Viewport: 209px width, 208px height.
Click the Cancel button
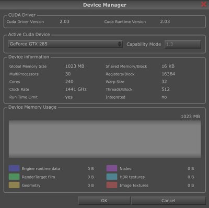[x=168, y=201]
